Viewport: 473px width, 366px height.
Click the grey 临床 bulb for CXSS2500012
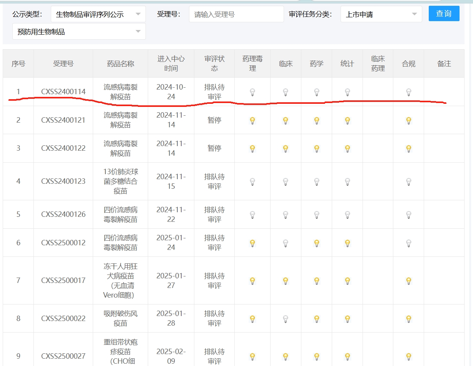coord(286,243)
